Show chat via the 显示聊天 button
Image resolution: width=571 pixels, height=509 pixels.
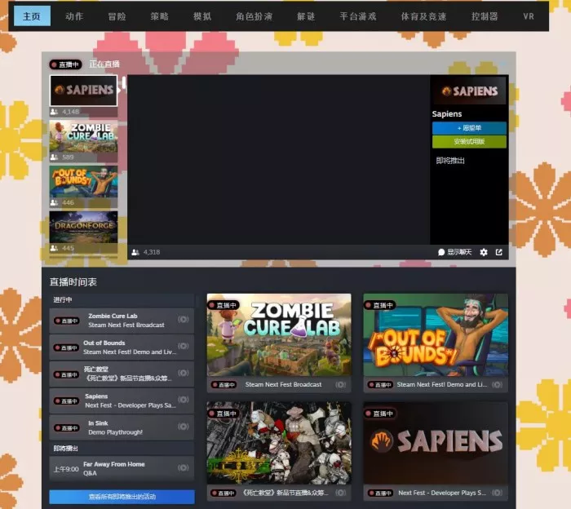pos(455,252)
